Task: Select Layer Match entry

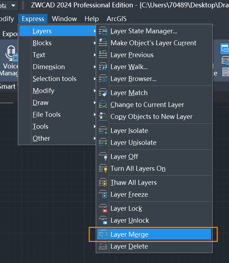Action: (154, 93)
